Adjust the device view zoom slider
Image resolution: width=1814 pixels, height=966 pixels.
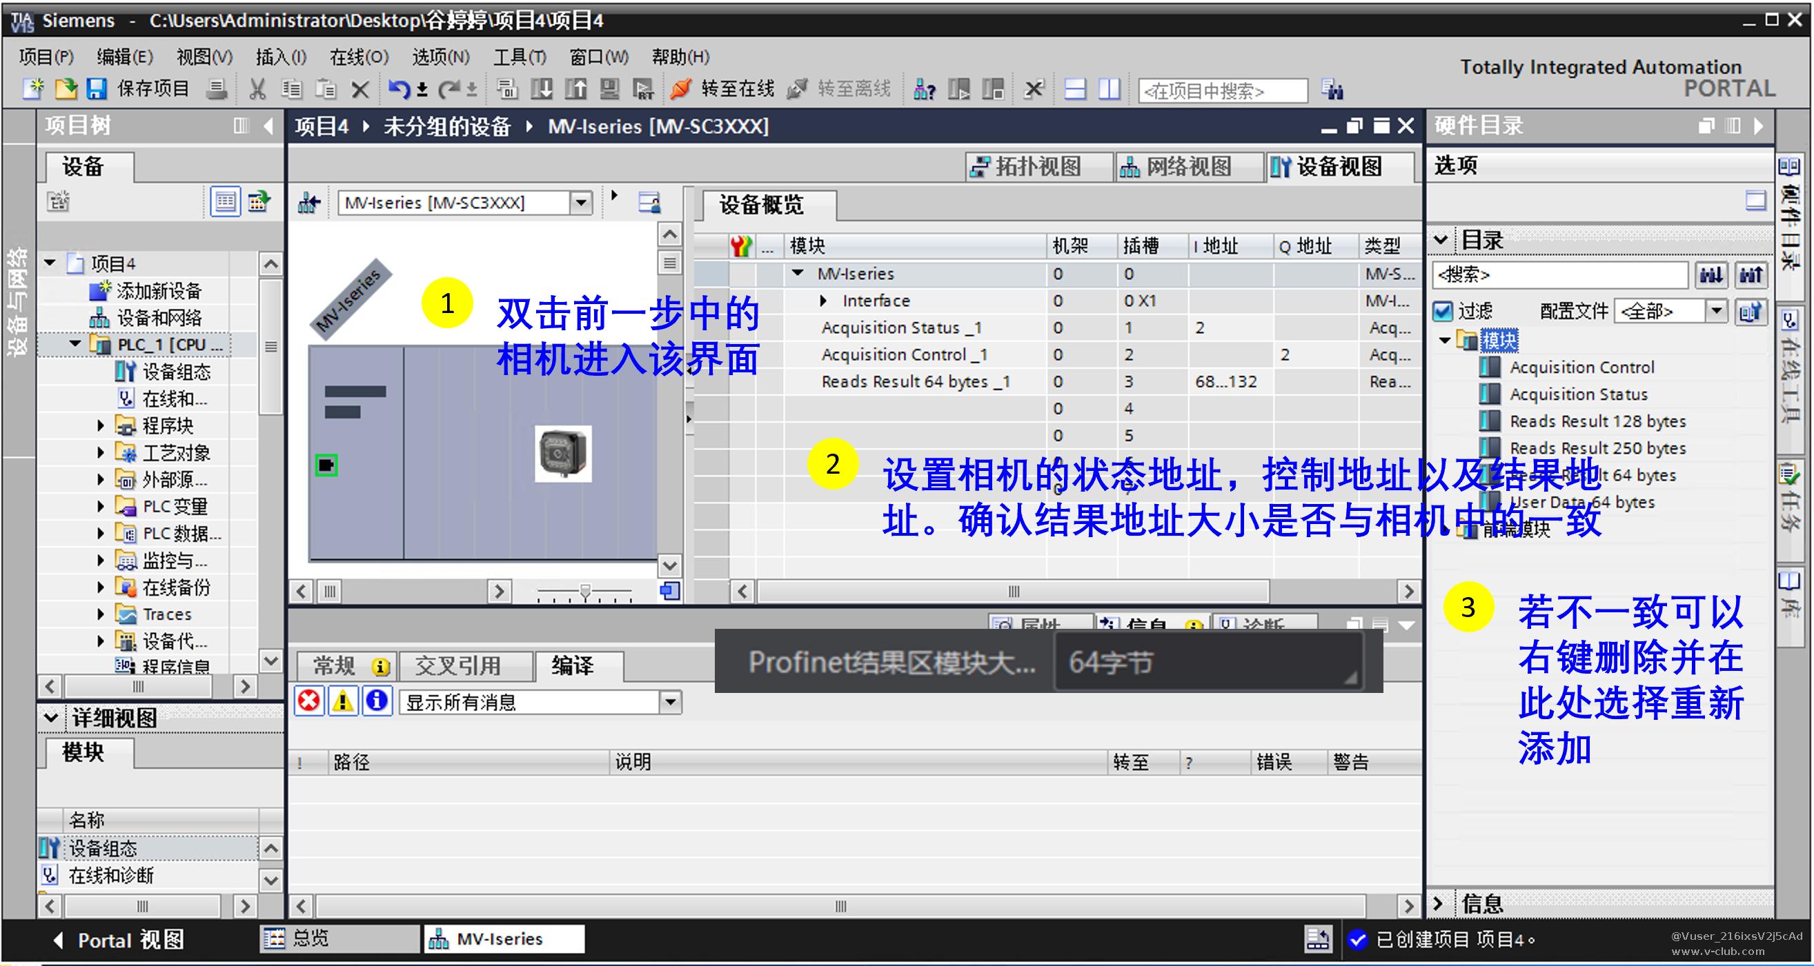point(585,592)
